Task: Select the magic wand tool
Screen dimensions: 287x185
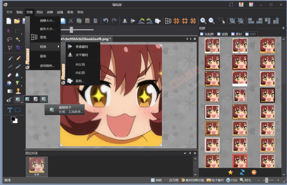Action: 18,39
